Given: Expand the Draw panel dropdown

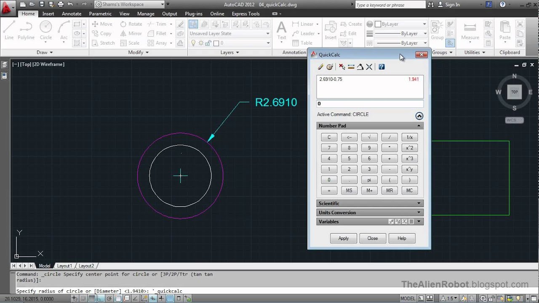Looking at the screenshot, I should pos(45,52).
